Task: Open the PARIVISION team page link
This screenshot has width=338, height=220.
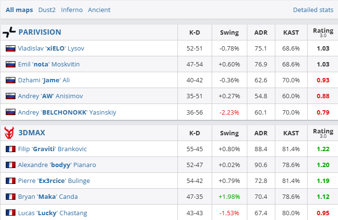Action: (x=40, y=32)
